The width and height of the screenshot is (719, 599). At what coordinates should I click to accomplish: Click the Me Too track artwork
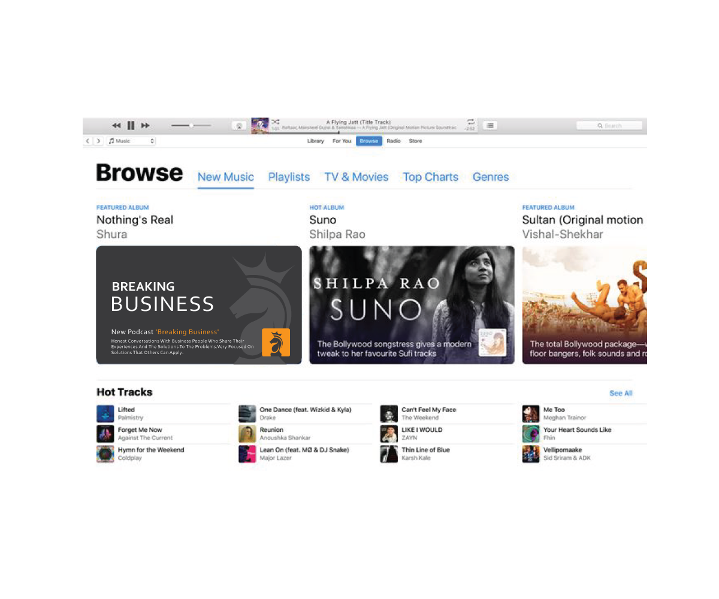pos(531,414)
